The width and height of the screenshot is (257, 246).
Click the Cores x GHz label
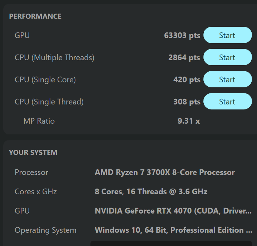[x=36, y=192]
